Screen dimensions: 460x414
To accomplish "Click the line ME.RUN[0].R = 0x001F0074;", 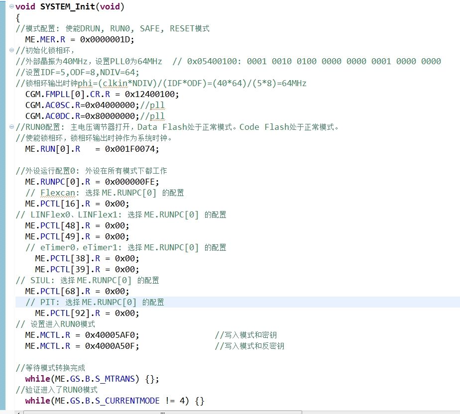I will (x=92, y=149).
